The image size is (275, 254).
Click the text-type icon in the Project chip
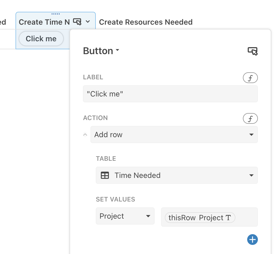click(228, 218)
